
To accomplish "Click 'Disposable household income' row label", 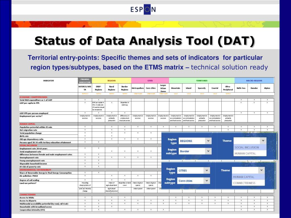I will 33,164.
